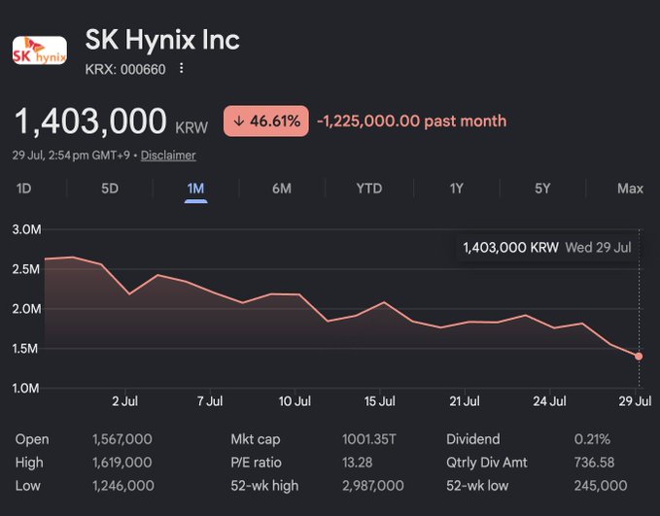The width and height of the screenshot is (660, 516).
Task: Click the KRX: 000660 ticker text
Action: (x=125, y=69)
